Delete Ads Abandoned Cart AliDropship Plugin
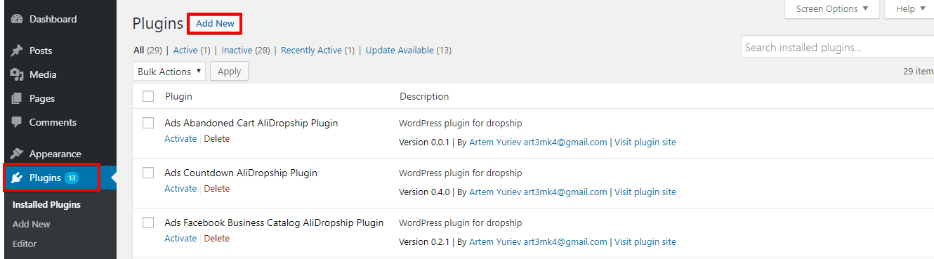The height and width of the screenshot is (259, 934). click(x=217, y=139)
